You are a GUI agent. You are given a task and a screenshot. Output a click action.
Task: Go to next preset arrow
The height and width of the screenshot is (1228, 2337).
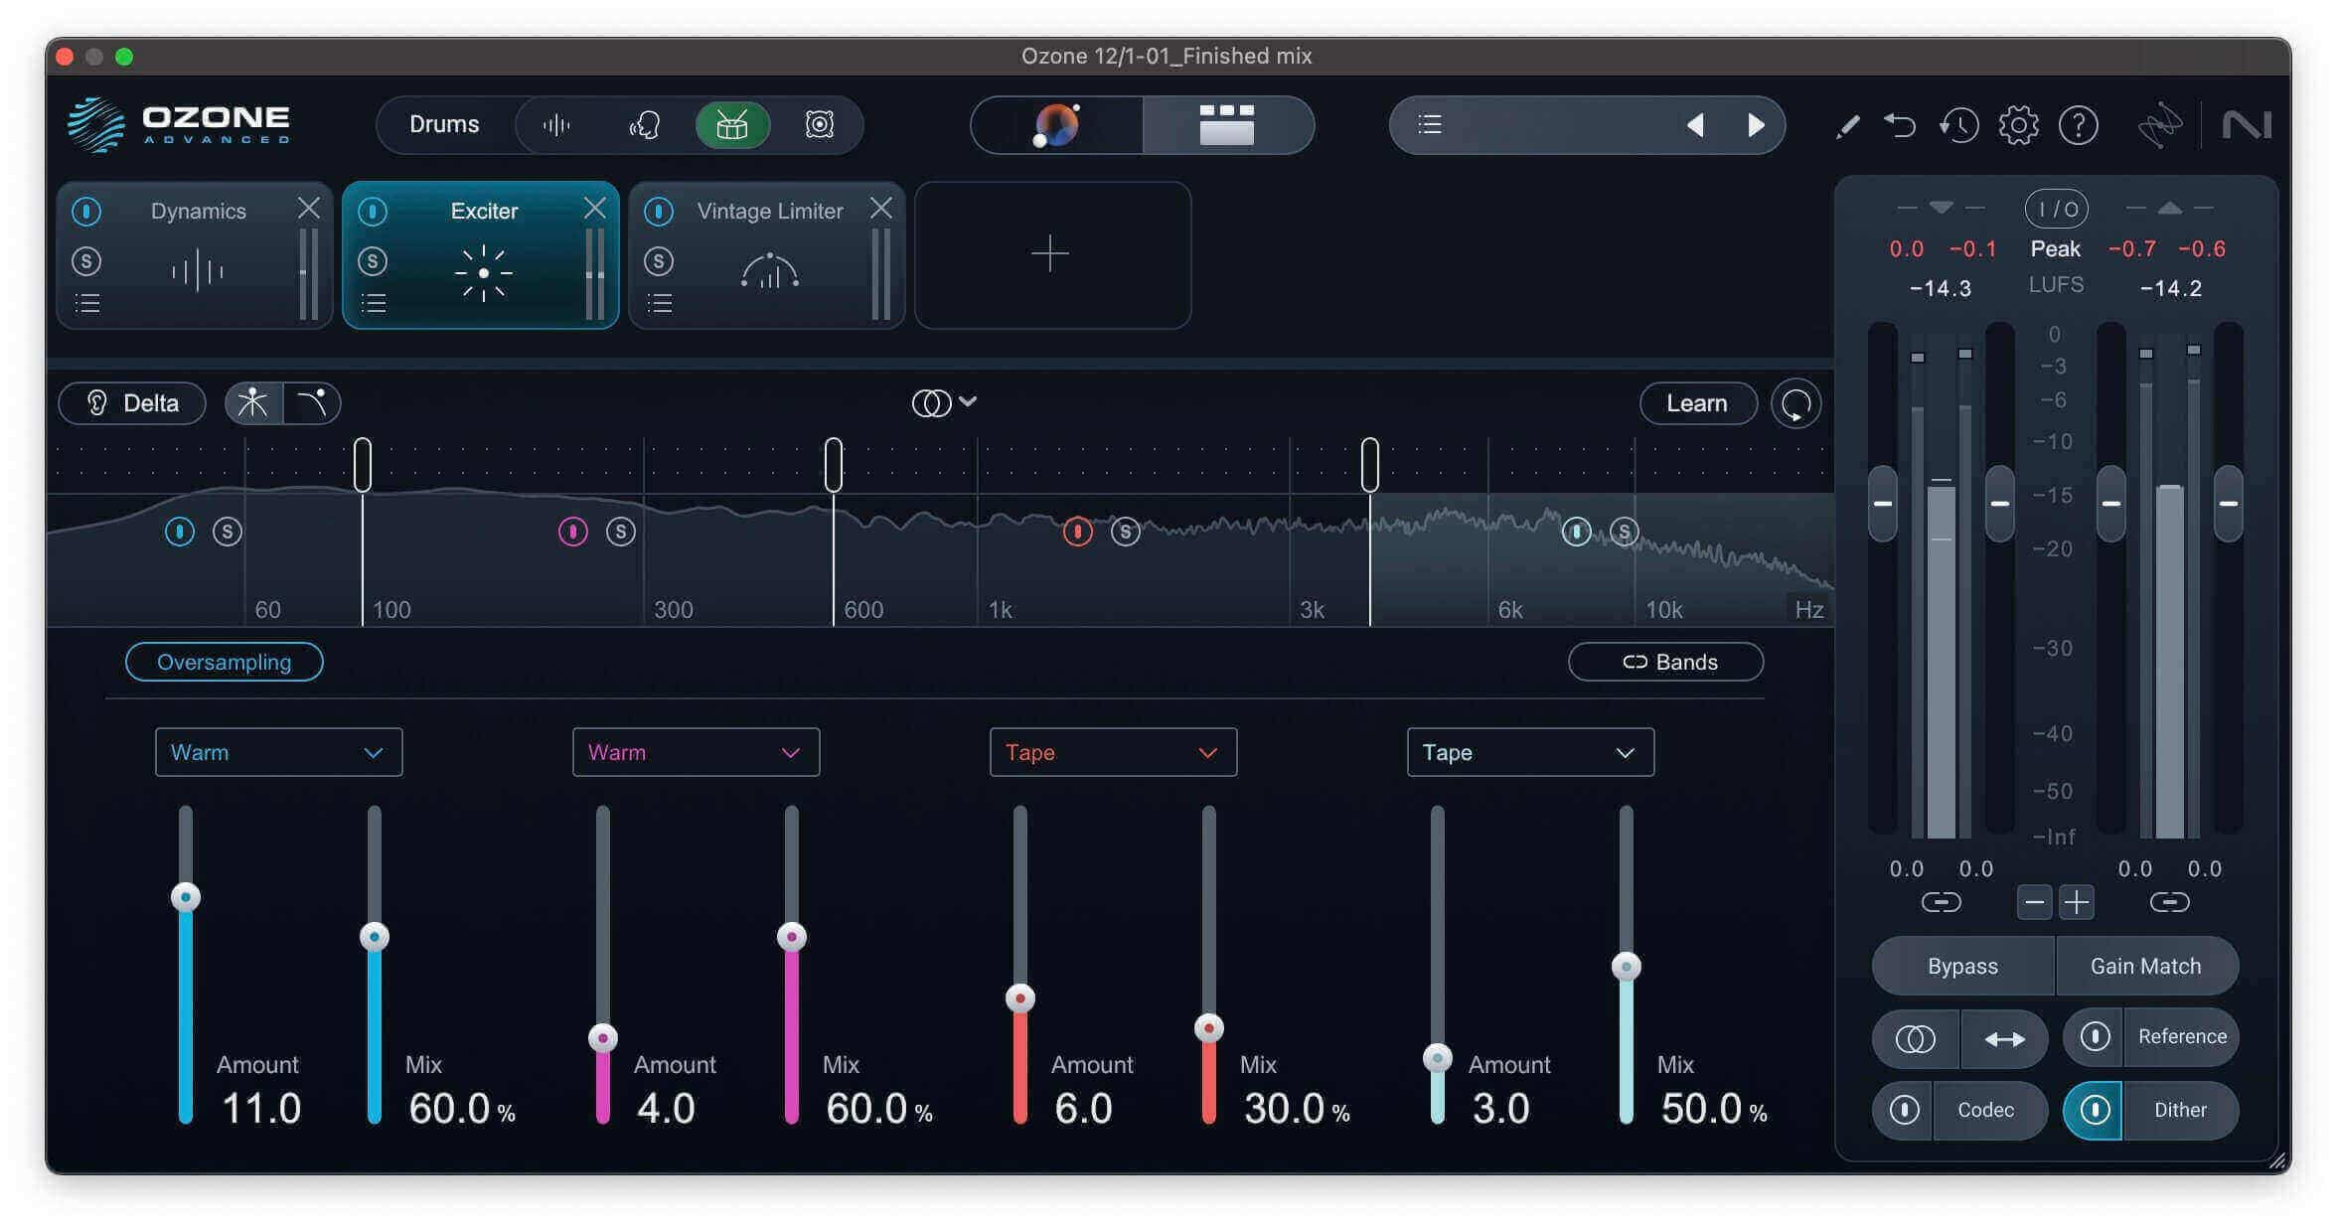[1756, 125]
